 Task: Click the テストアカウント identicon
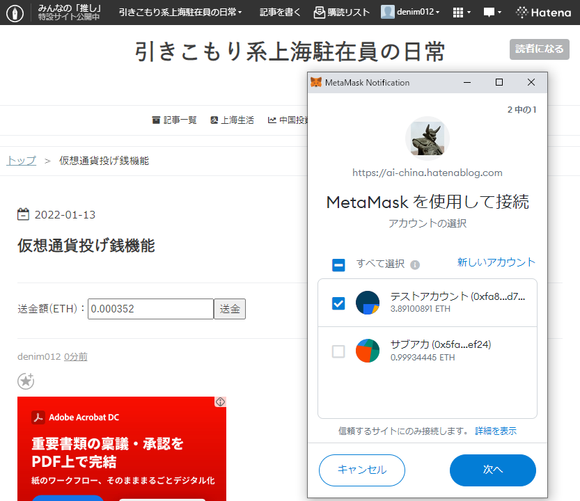point(368,303)
